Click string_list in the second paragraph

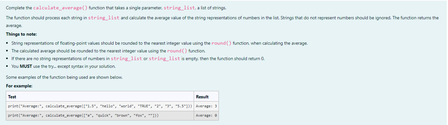pos(104,18)
